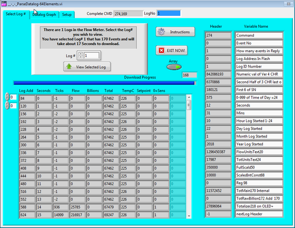Click the green up arrow icon on View Selected Log
The height and width of the screenshot is (228, 295).
pos(69,67)
